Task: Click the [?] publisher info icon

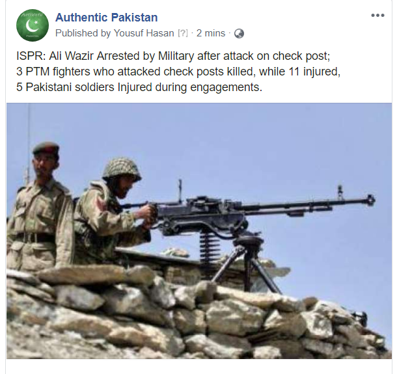Action: point(183,33)
